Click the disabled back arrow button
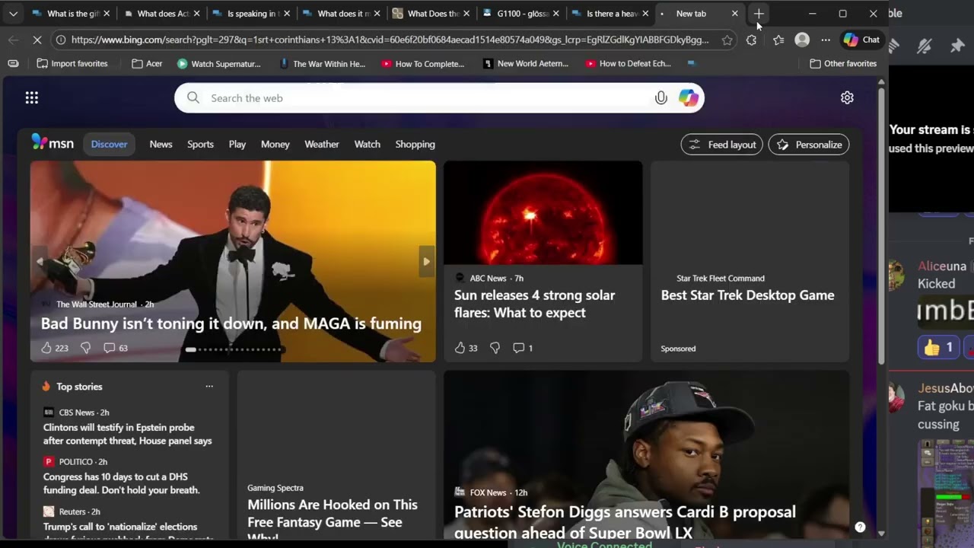The image size is (974, 548). (13, 40)
